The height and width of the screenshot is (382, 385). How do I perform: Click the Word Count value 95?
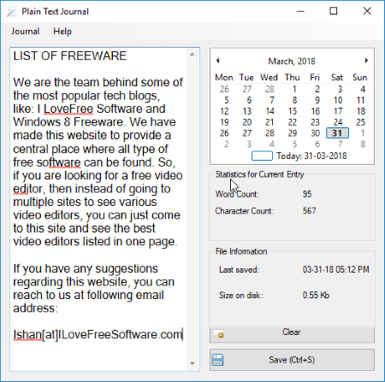click(x=307, y=194)
